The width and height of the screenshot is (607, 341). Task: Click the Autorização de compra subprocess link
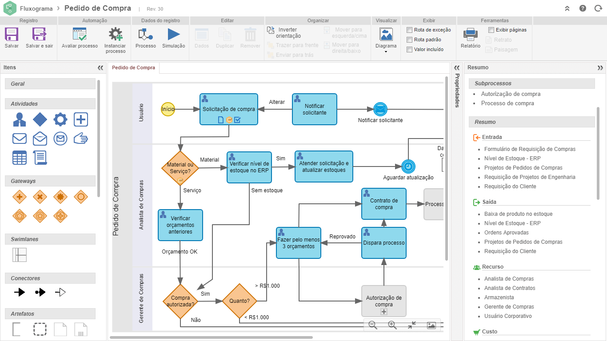tap(511, 94)
